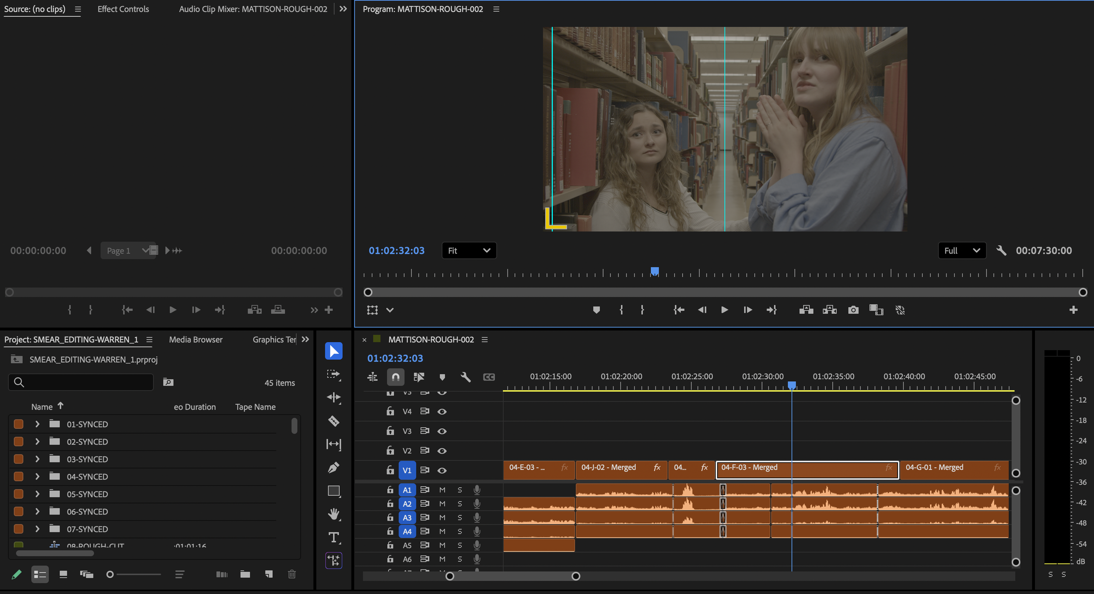
Task: Hide the V1 track with the eye icon
Action: 442,470
